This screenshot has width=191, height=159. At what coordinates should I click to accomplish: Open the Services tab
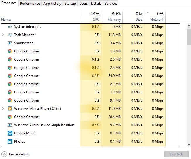coord(111,4)
